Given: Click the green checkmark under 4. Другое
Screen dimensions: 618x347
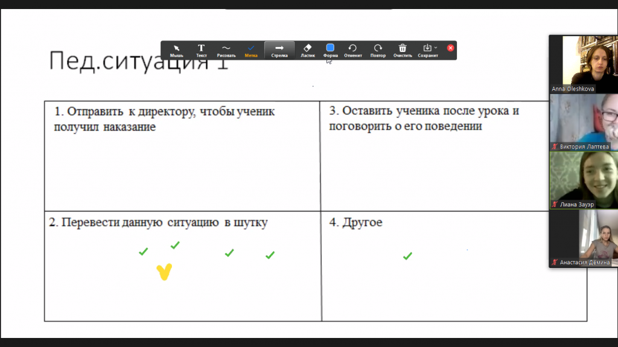Looking at the screenshot, I should (x=407, y=256).
